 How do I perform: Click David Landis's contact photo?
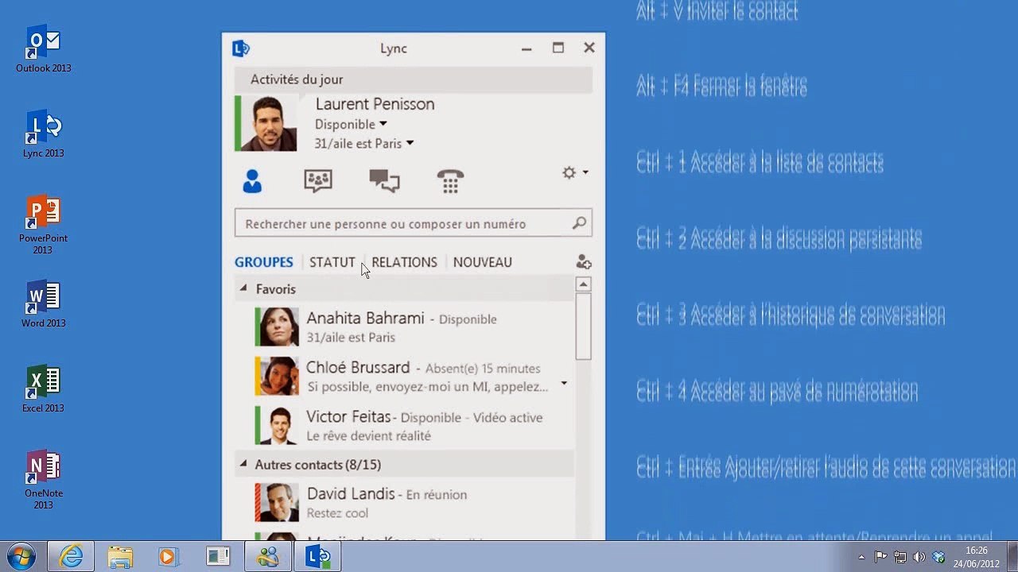(x=279, y=502)
